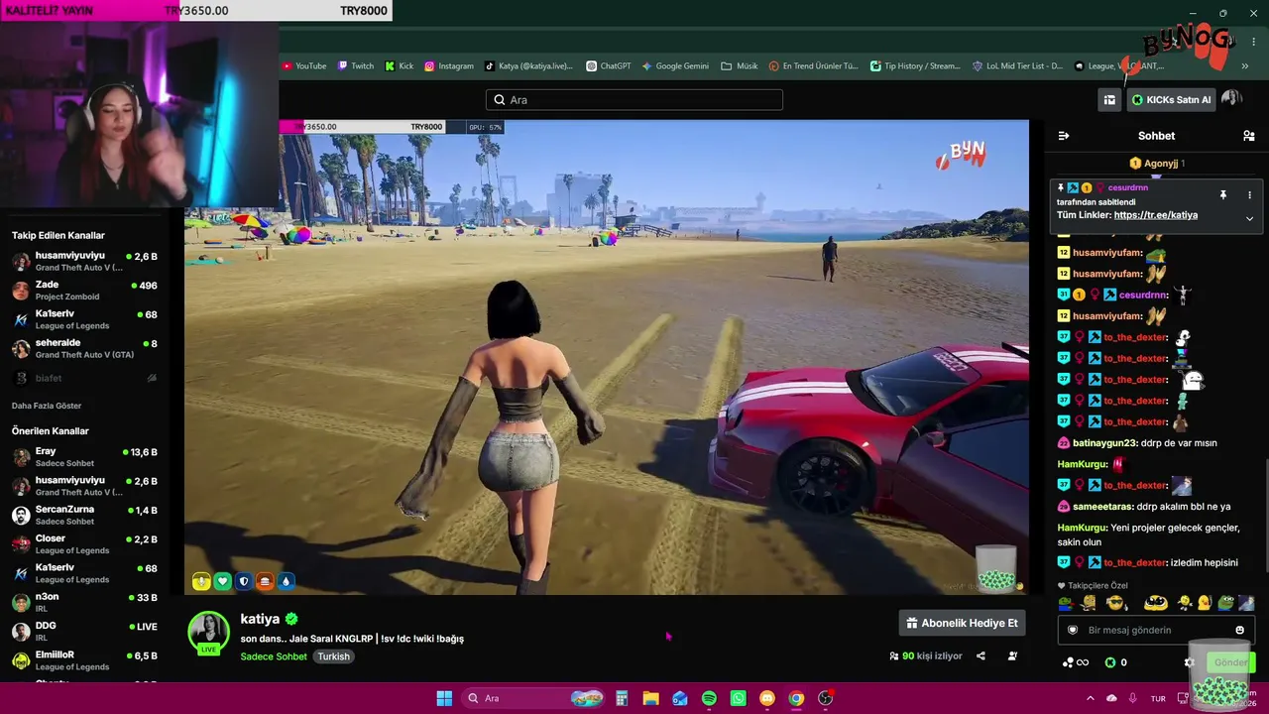
Task: Click the cesurdrnn username above the pinned message
Action: (x=1128, y=187)
